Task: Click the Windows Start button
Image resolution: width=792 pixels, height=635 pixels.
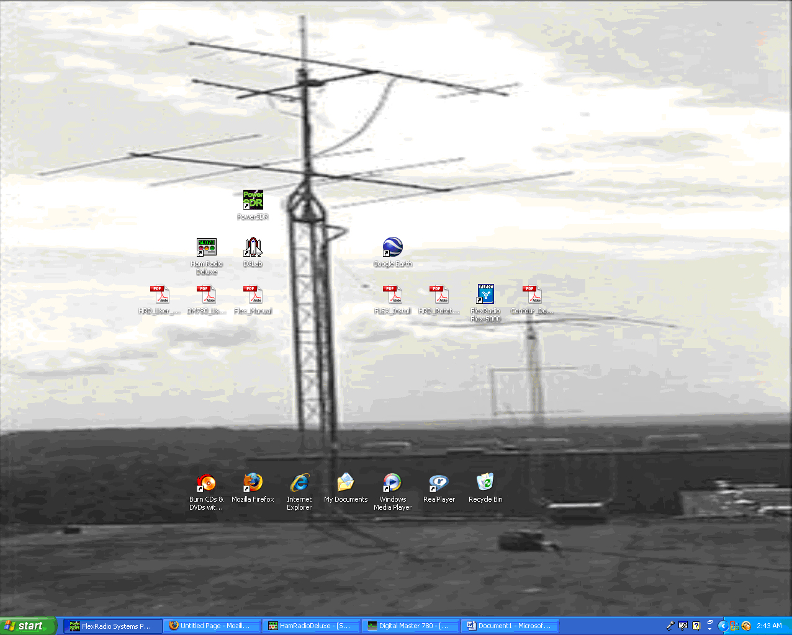Action: 28,626
